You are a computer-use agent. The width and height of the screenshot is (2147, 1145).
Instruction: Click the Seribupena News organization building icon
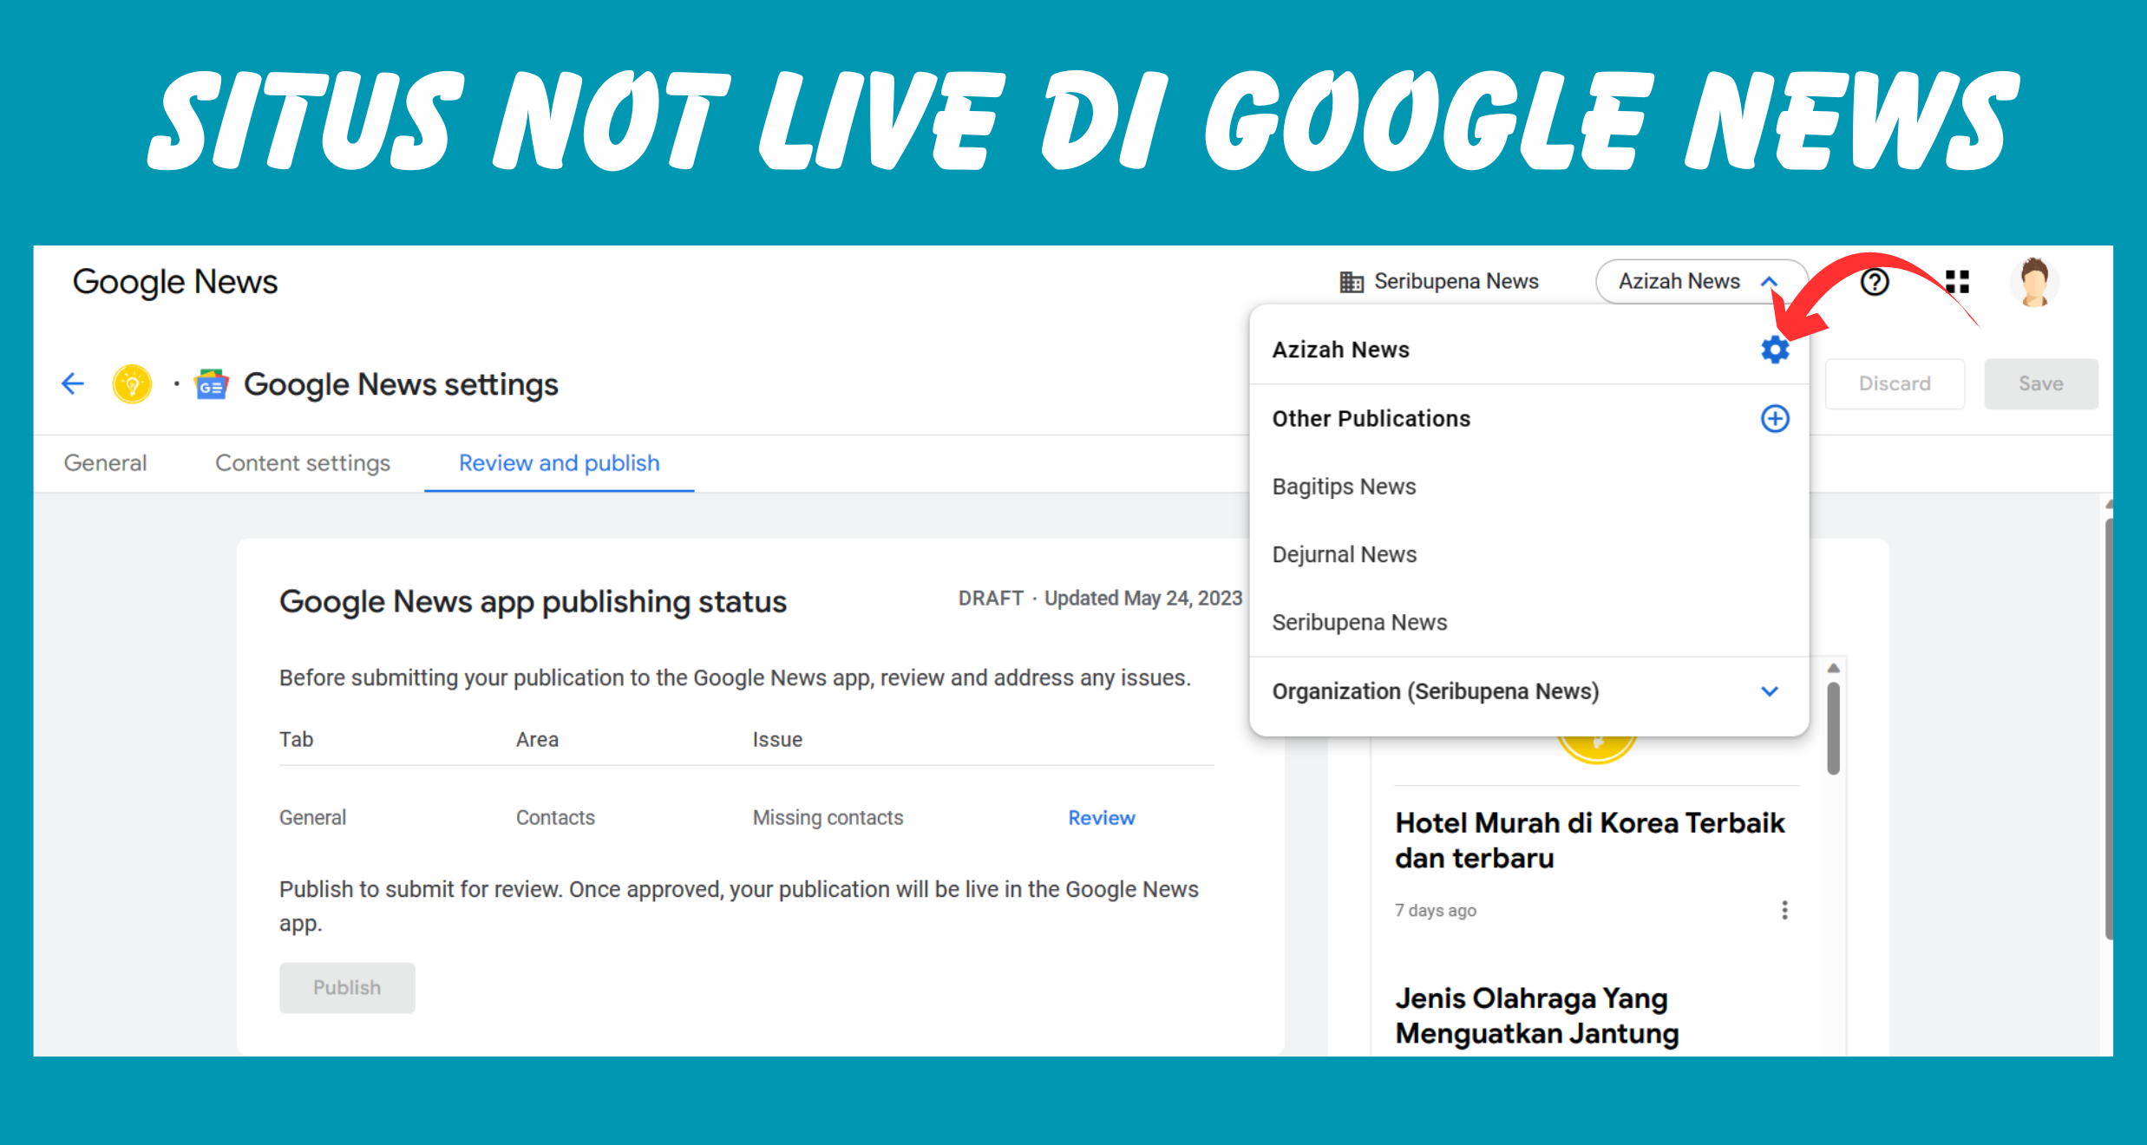[1351, 282]
